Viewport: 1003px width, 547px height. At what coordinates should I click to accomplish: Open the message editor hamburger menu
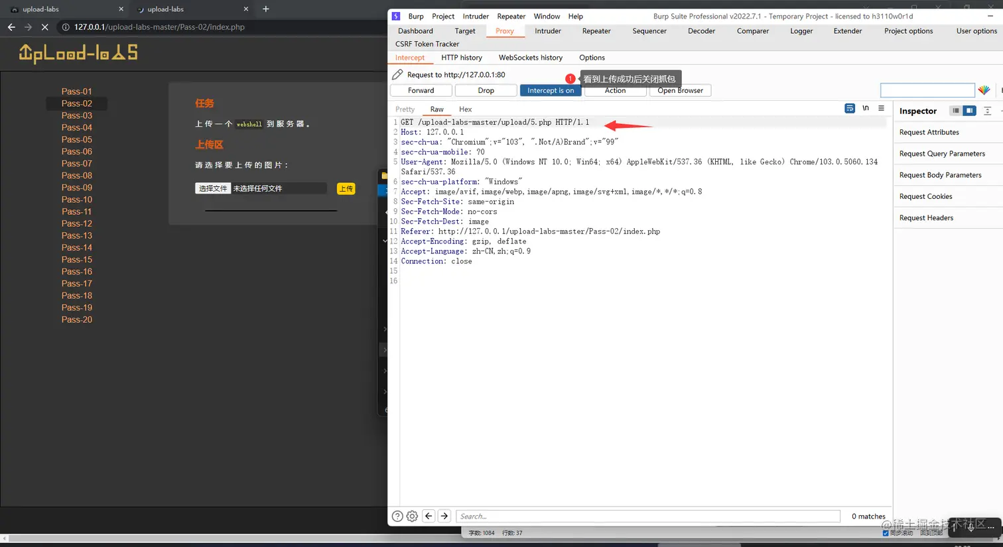(881, 108)
